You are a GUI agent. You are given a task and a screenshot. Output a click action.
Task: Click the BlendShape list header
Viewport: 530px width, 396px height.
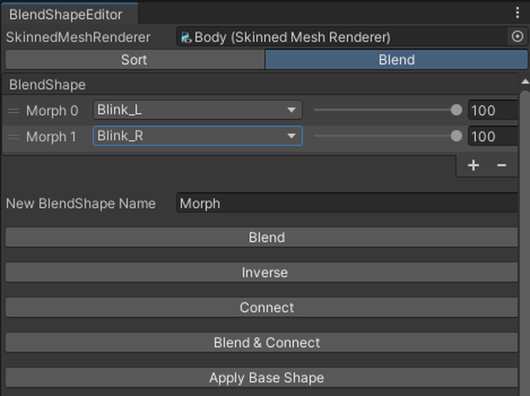click(260, 85)
